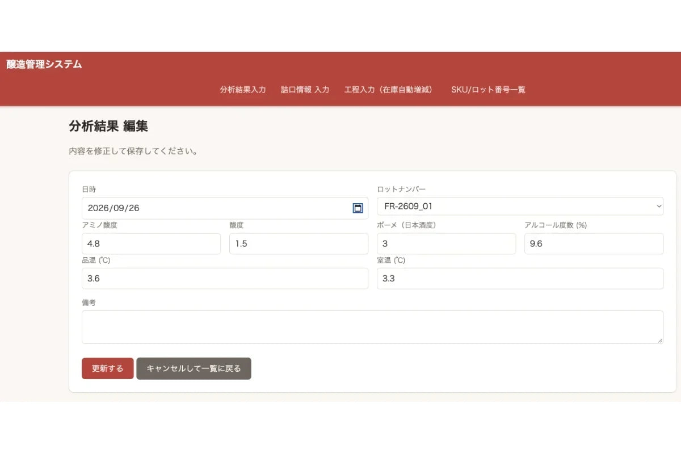Open 工程入力（在庫自動増減） navigation link
This screenshot has height=454, width=681.
pos(390,90)
